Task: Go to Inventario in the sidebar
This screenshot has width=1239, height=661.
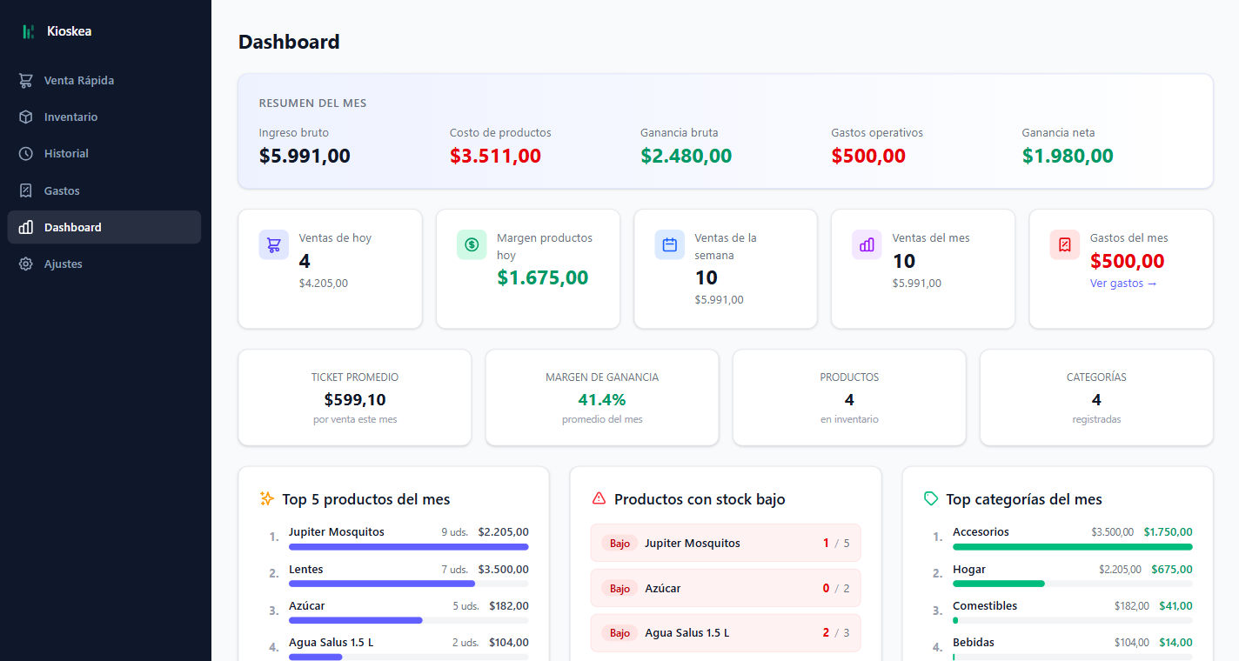Action: pyautogui.click(x=71, y=117)
